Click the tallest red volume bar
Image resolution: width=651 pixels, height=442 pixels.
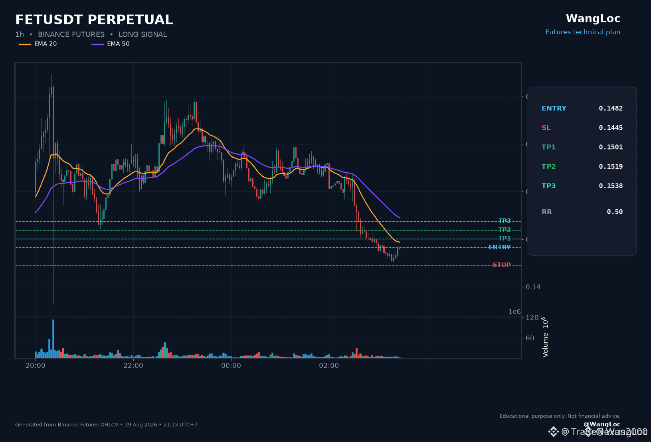click(53, 339)
